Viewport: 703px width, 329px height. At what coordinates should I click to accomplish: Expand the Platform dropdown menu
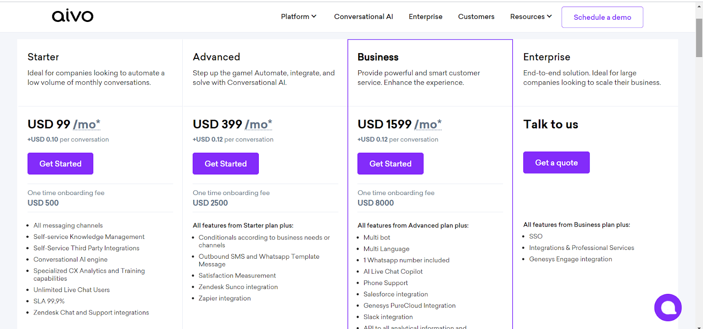pyautogui.click(x=298, y=17)
